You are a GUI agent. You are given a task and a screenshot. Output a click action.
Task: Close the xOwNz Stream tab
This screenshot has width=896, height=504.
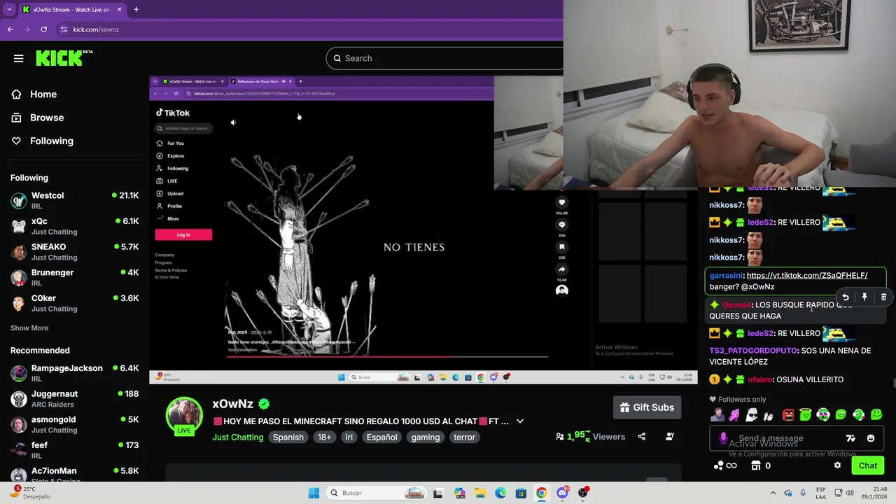[119, 10]
